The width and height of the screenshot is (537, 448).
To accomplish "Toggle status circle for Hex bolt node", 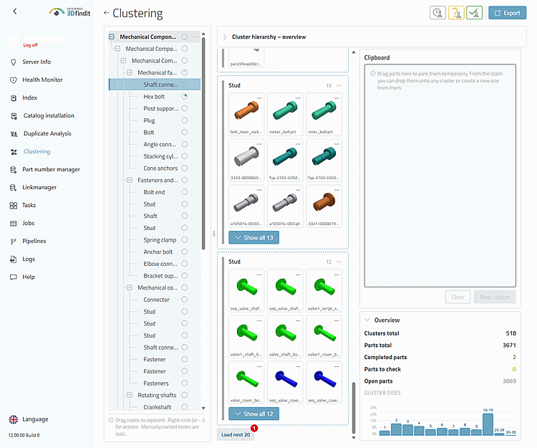I will click(185, 96).
